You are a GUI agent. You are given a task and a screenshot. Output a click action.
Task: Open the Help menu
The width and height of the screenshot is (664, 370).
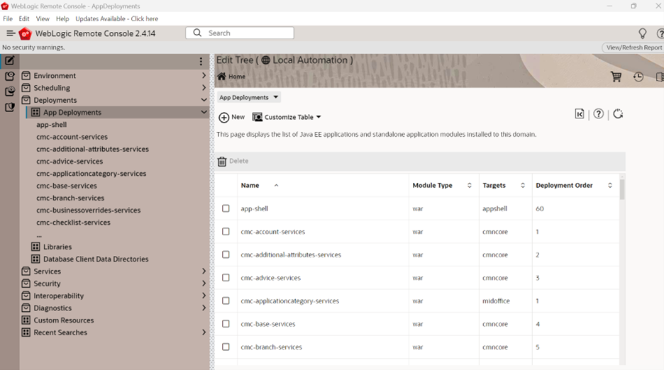62,18
